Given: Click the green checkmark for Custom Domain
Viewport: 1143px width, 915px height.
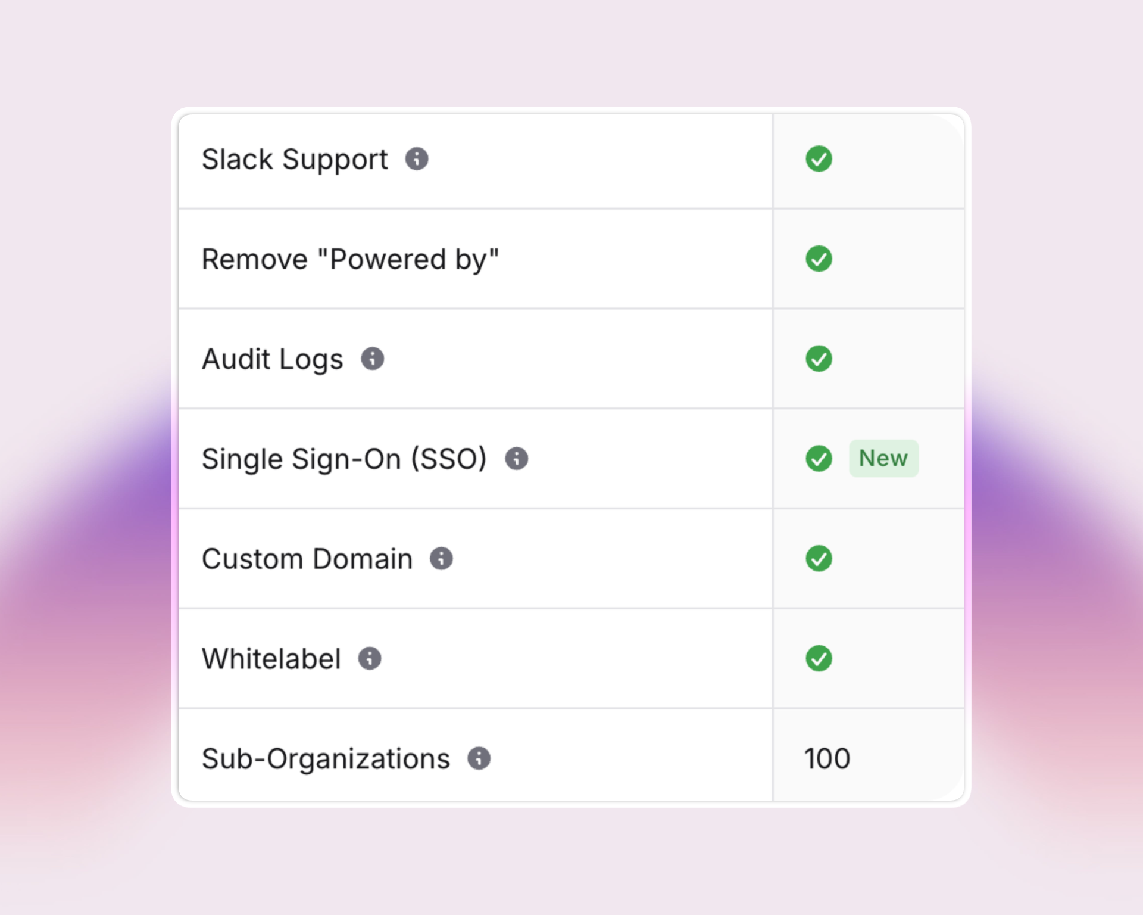Looking at the screenshot, I should pyautogui.click(x=819, y=559).
